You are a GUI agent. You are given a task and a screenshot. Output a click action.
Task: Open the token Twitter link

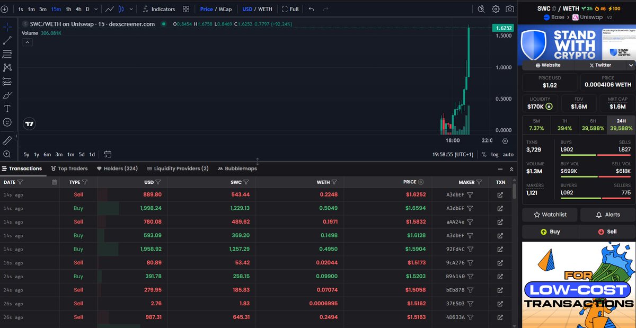pos(599,65)
